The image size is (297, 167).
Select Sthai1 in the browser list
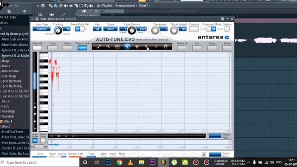pyautogui.click(x=7, y=121)
